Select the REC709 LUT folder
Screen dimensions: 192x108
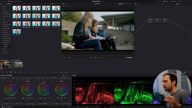5,47
